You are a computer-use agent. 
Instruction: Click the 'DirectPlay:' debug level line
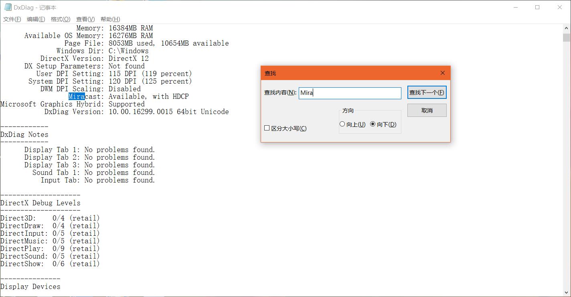tap(50, 249)
